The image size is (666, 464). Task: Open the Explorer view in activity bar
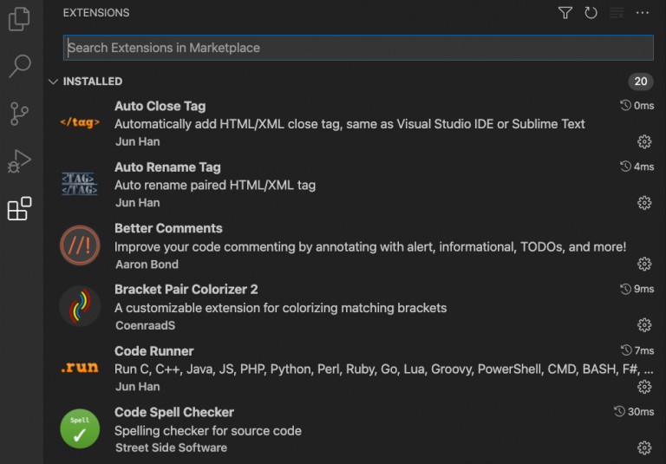click(x=19, y=19)
